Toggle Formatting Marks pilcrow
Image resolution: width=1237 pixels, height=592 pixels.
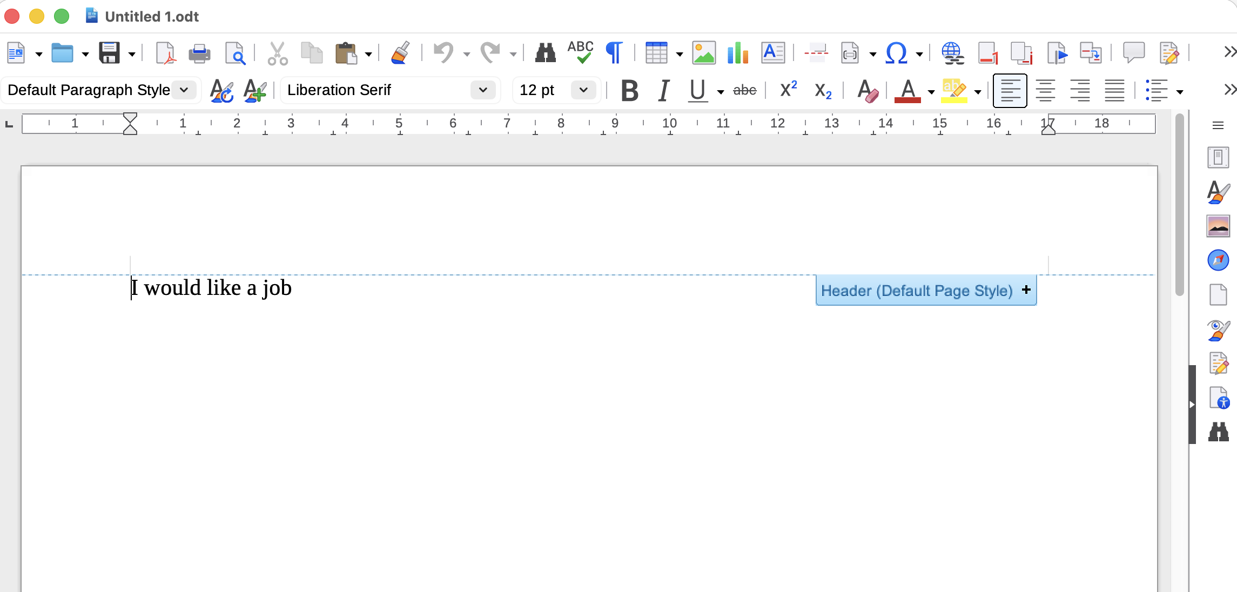(614, 53)
